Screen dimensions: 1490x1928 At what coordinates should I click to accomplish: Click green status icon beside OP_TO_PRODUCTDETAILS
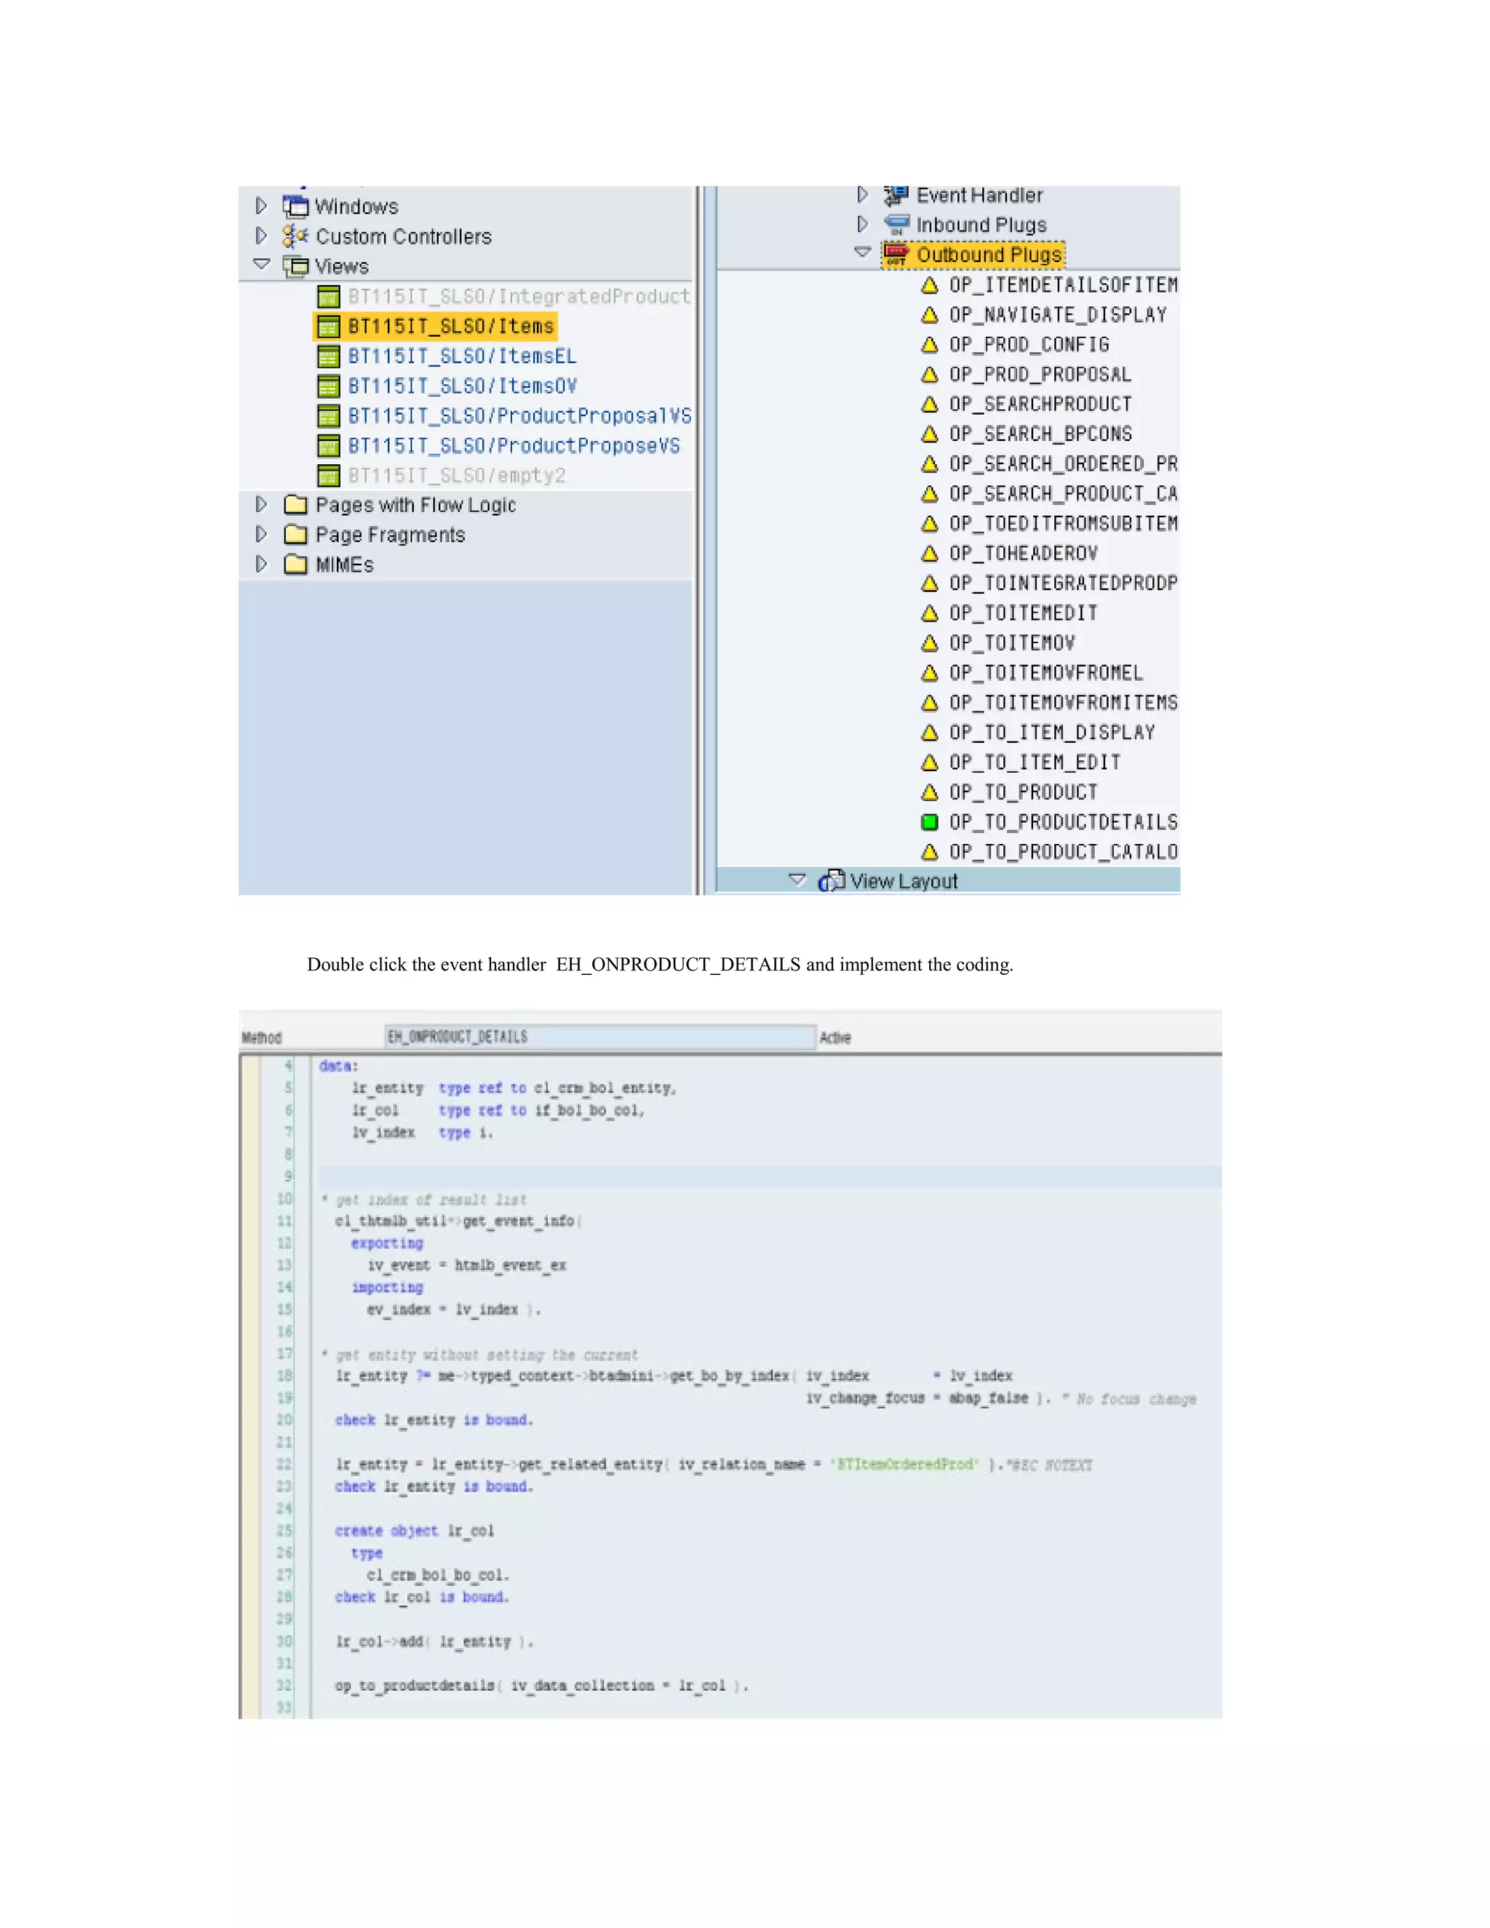pos(930,822)
